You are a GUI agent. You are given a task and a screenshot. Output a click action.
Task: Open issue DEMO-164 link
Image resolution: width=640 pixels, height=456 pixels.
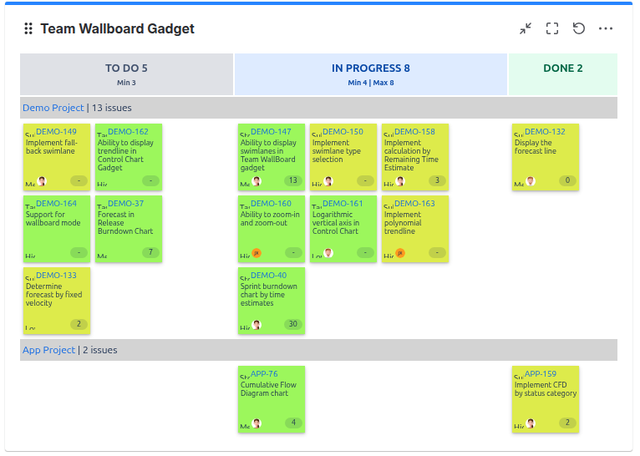point(56,204)
